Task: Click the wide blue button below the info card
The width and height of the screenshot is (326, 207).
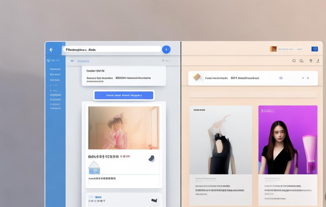Action: [x=124, y=95]
